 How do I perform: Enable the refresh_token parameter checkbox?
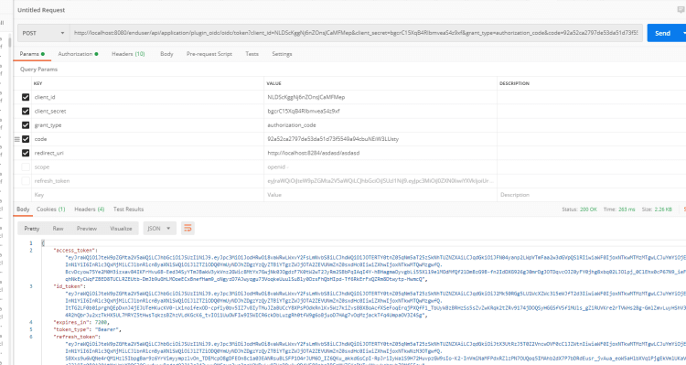point(26,181)
